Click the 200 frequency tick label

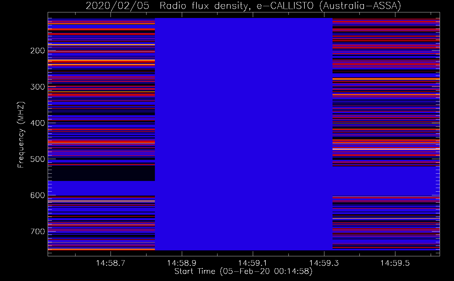[x=38, y=51]
